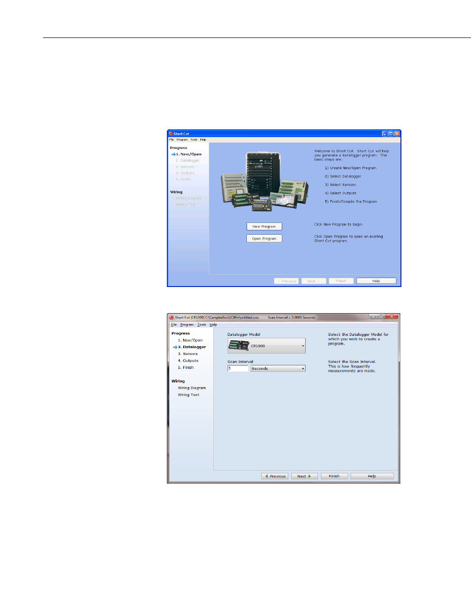The width and height of the screenshot is (471, 609).
Task: Select greyed 2. Datalogger step in welcome window
Action: pos(188,161)
